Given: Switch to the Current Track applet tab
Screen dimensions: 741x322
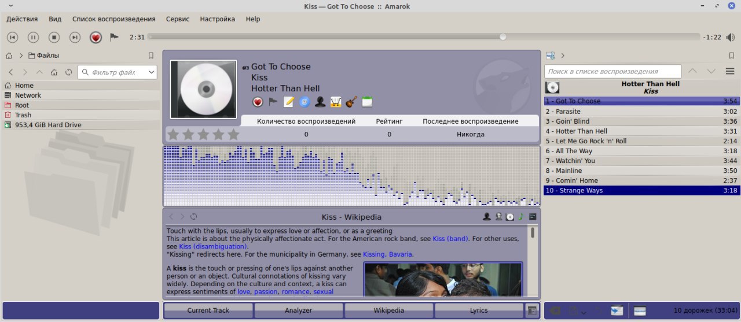Looking at the screenshot, I should tap(208, 310).
